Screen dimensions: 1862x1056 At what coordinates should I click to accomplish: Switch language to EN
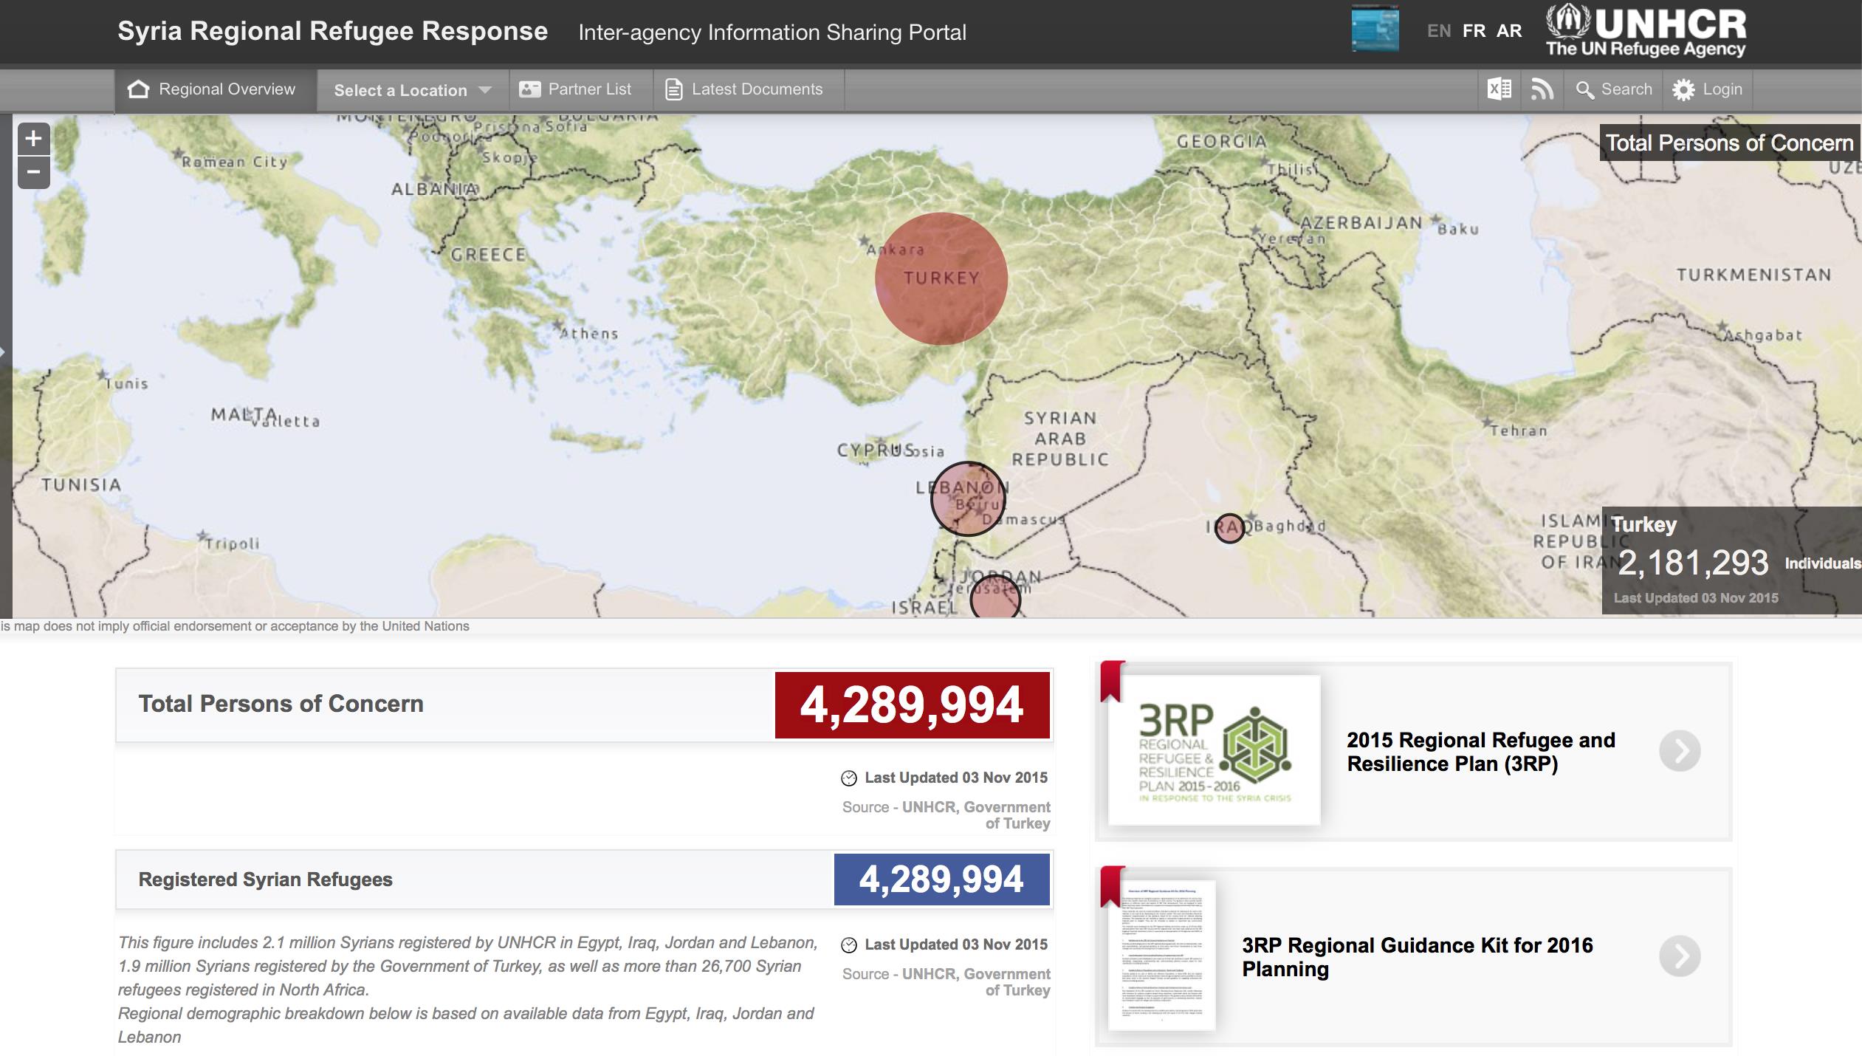(1438, 31)
